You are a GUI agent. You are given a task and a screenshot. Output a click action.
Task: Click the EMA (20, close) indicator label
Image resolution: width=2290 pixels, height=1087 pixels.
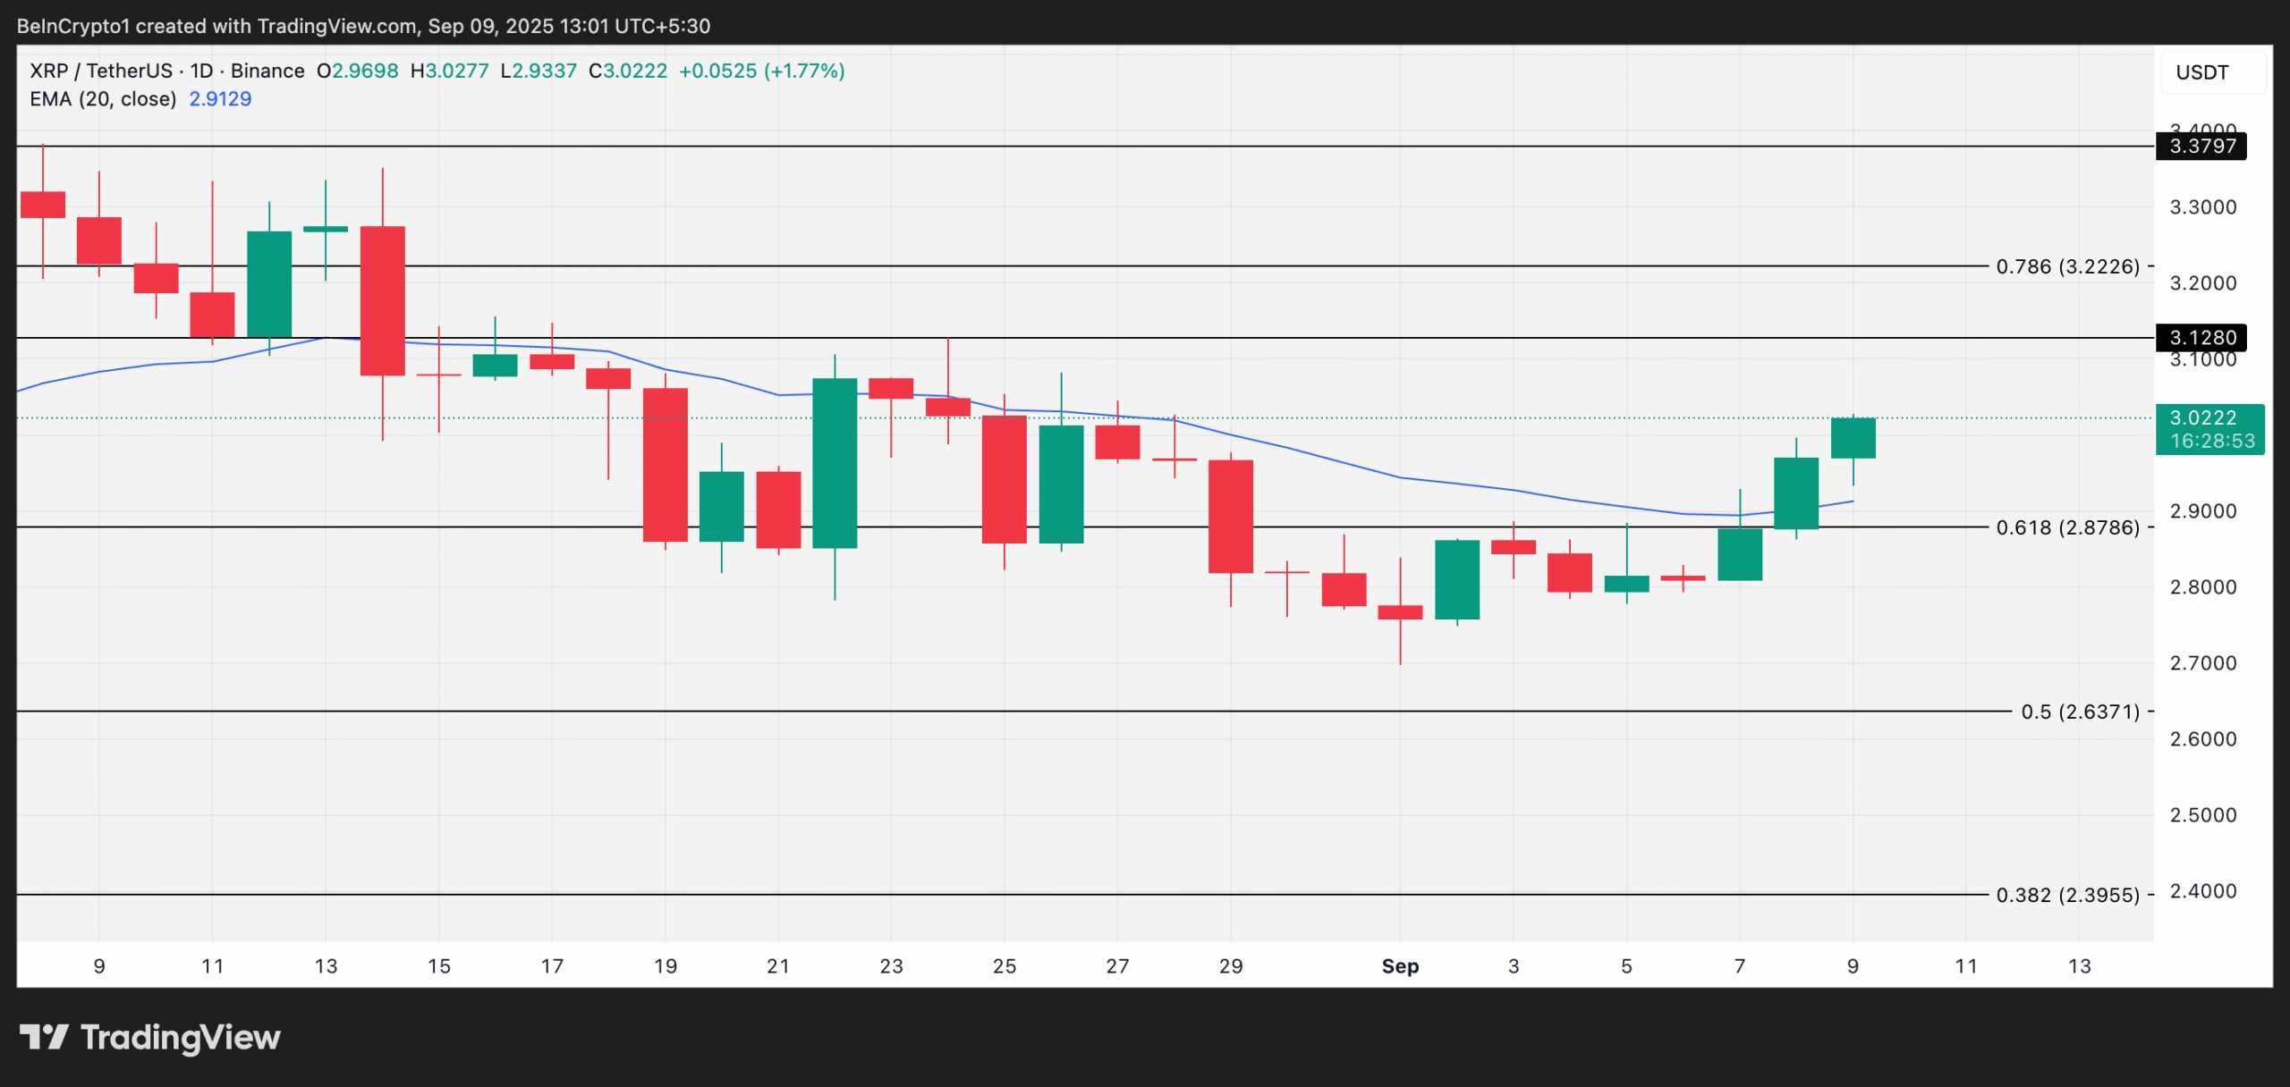point(103,99)
